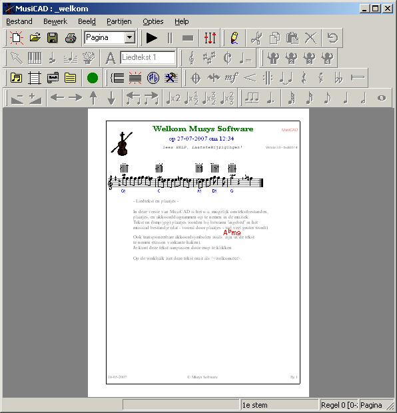Open the Bewerk menu
Image resolution: width=397 pixels, height=413 pixels.
pos(55,21)
